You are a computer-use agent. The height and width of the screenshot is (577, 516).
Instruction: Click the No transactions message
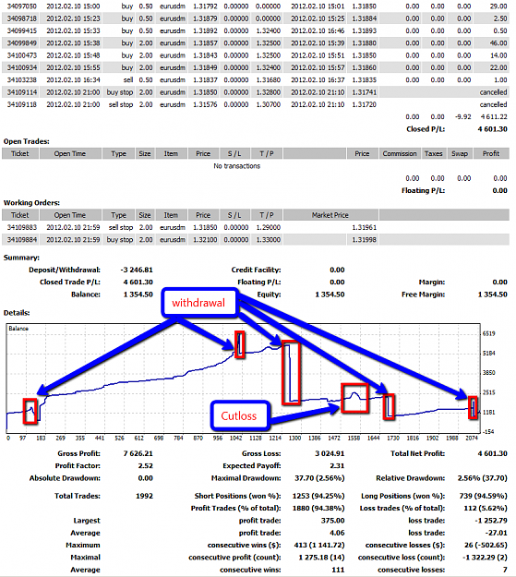pos(236,166)
